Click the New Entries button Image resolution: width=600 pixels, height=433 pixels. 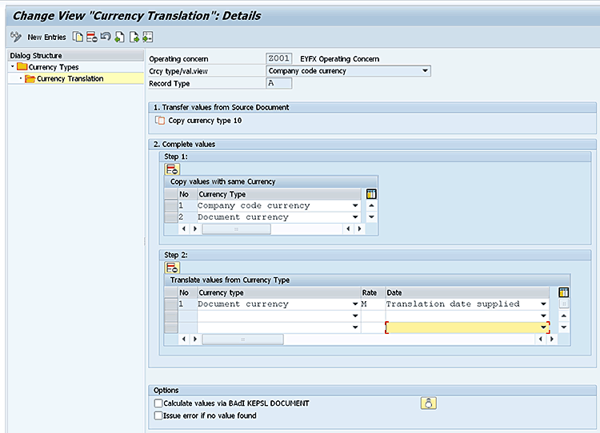click(46, 37)
